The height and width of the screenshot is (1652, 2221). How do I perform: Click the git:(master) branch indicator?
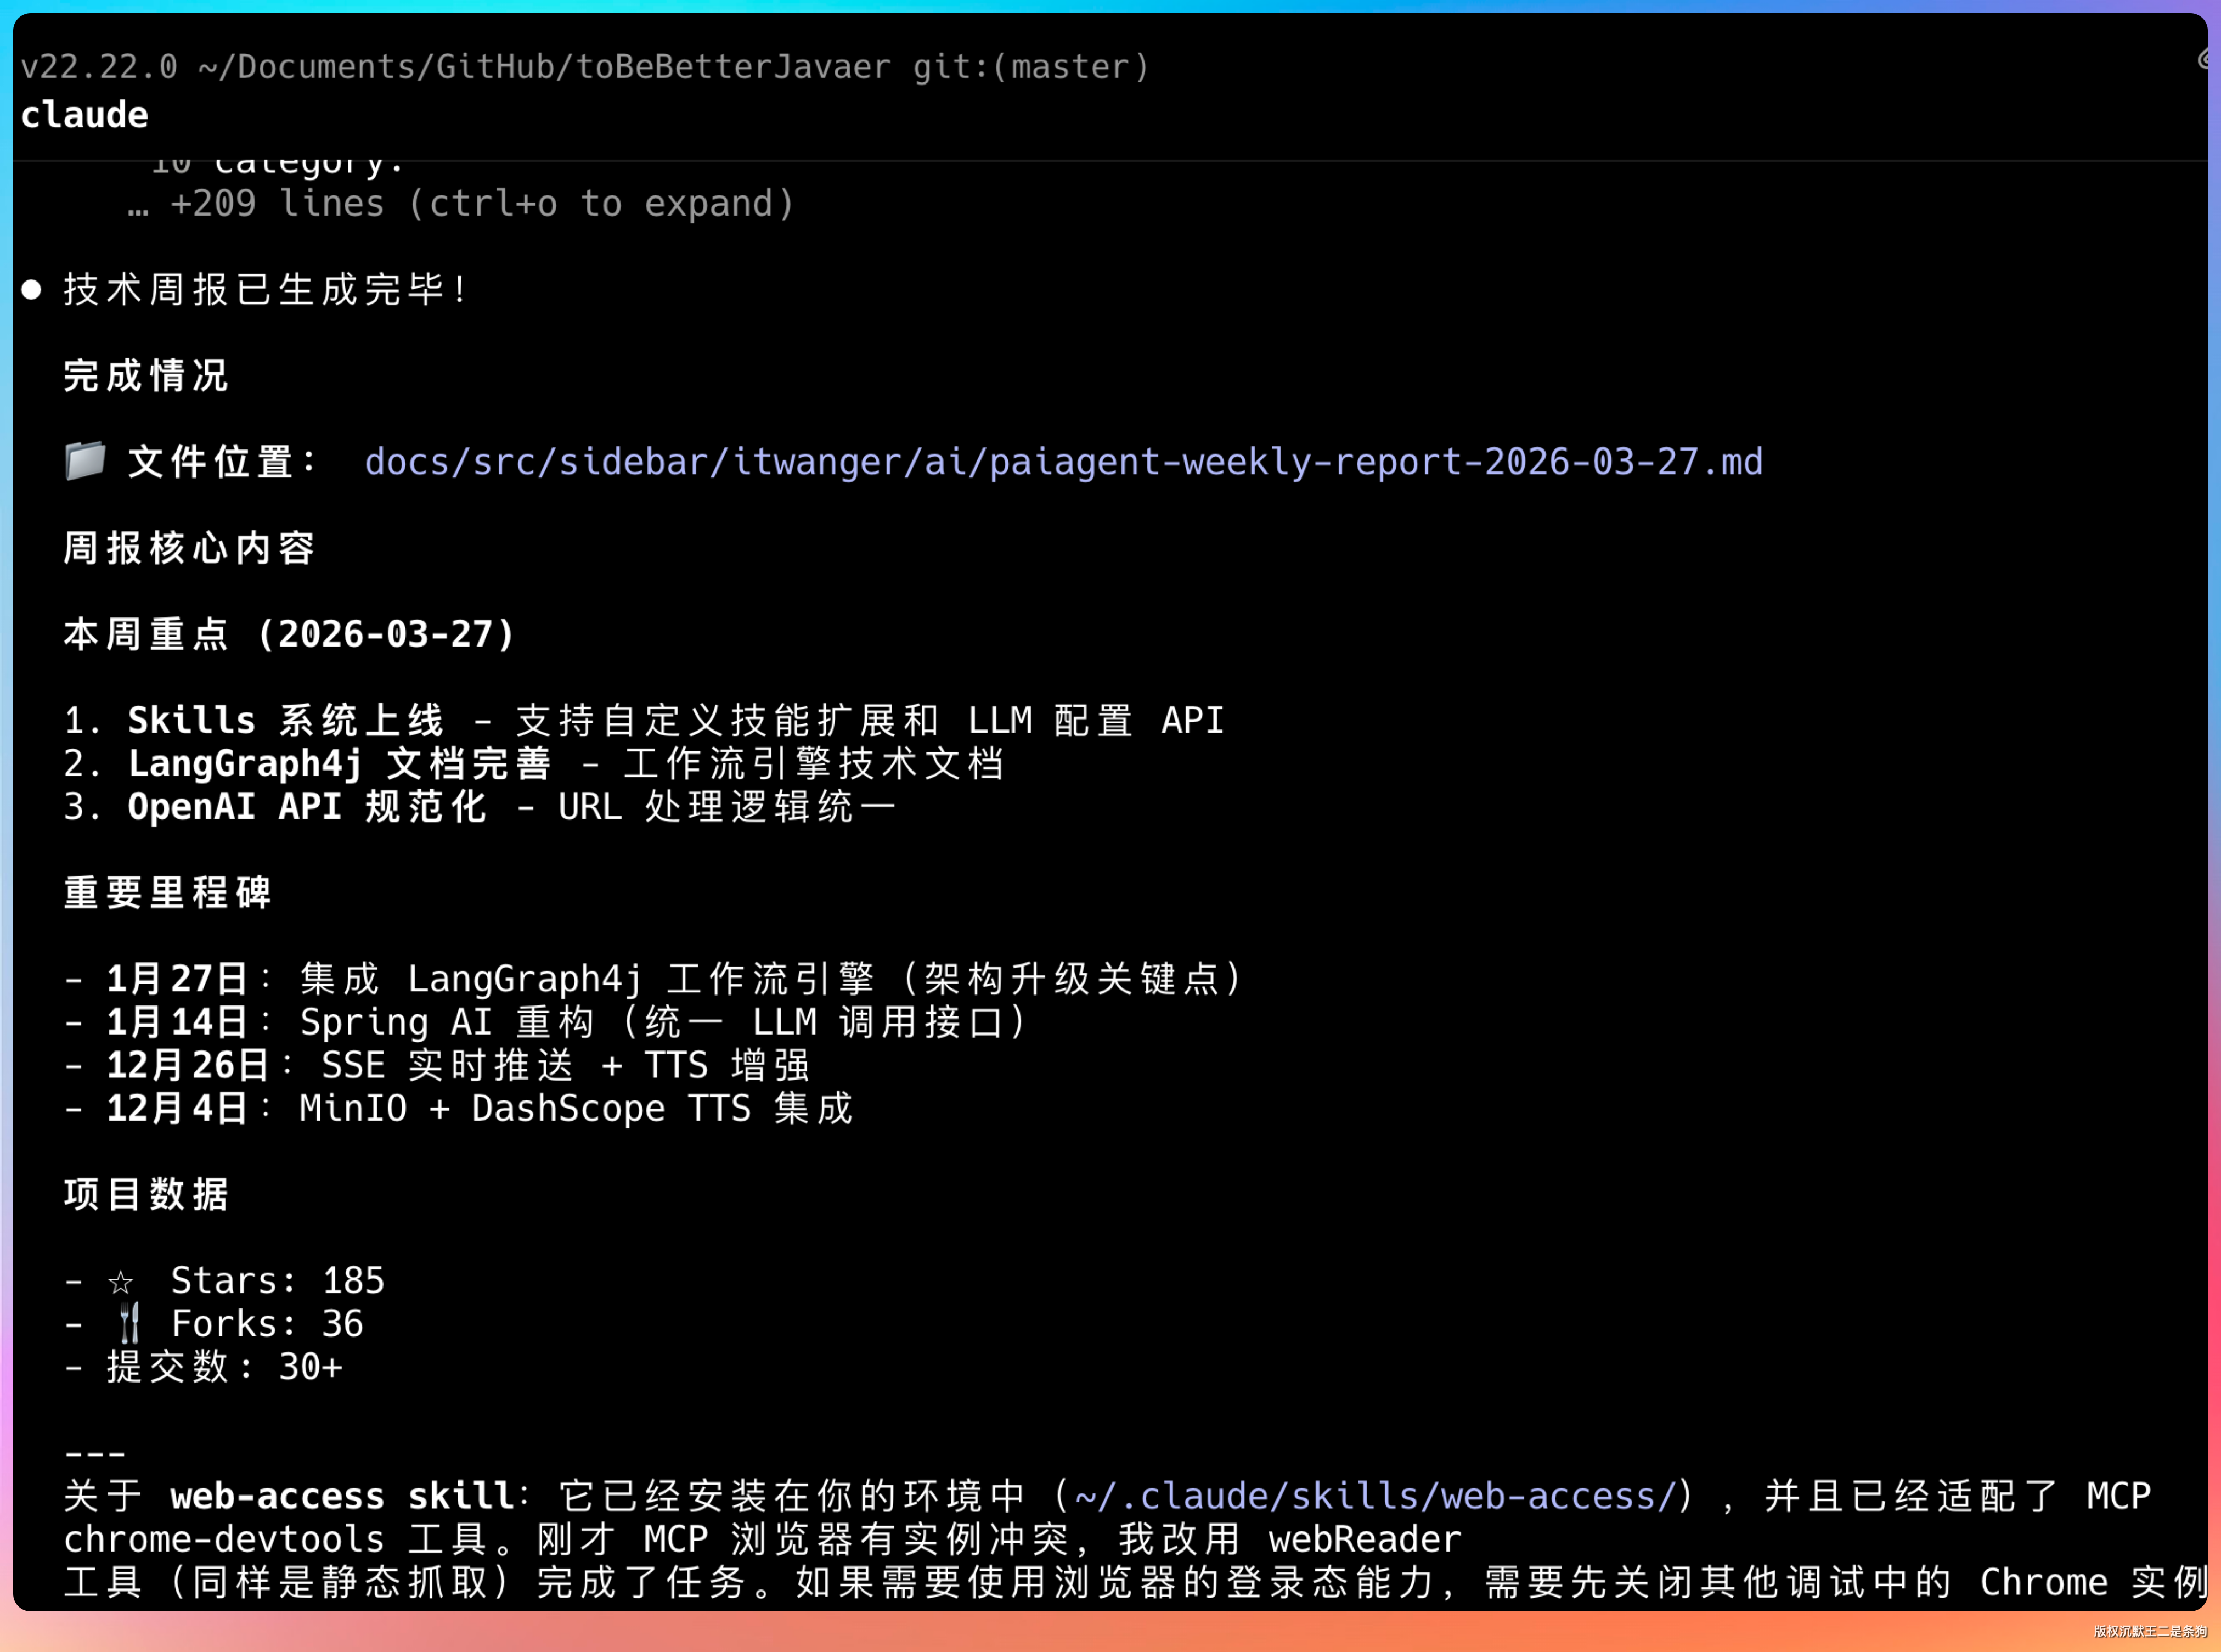pos(1030,67)
